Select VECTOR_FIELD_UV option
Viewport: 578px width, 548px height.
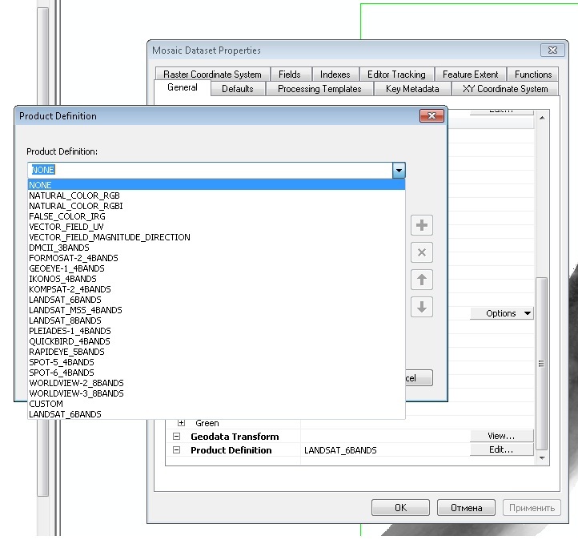tap(216, 227)
